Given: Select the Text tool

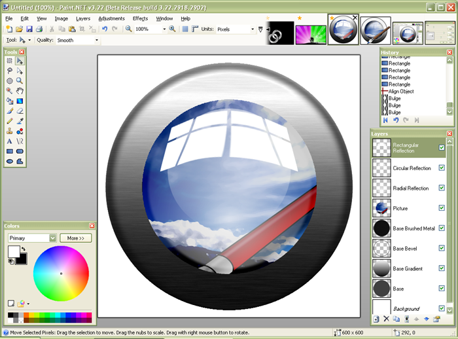Looking at the screenshot, I should coord(10,141).
